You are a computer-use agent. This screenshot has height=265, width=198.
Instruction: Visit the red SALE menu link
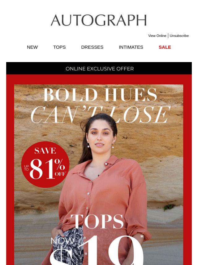pos(165,47)
